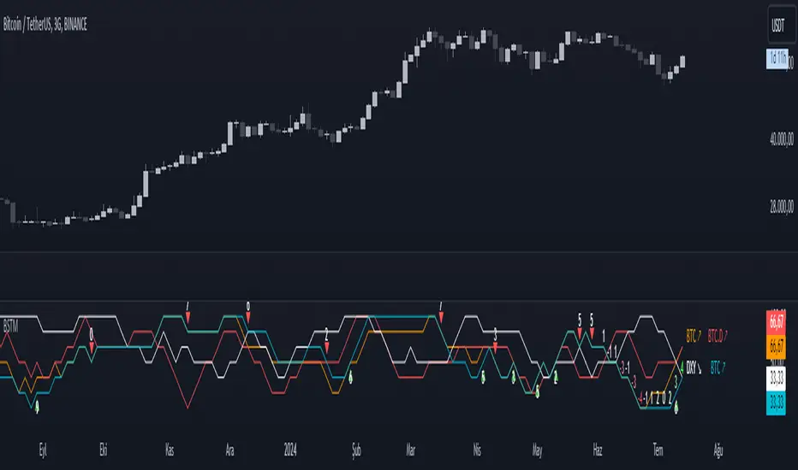Click the white 33,33 value label
798x470 pixels.
[x=776, y=379]
